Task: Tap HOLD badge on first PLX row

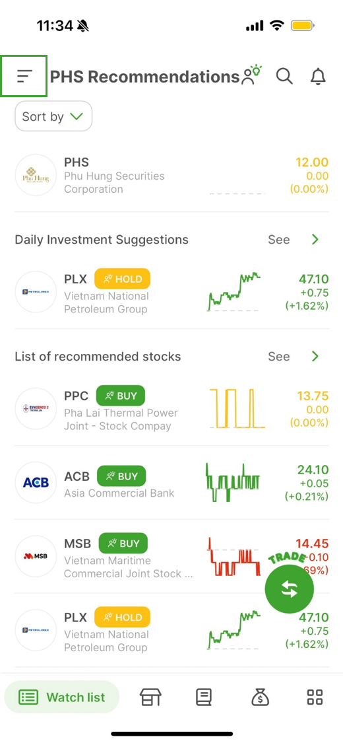Action: 122,279
